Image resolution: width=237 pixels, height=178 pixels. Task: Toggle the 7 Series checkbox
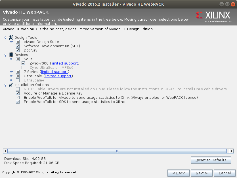coord(18,72)
